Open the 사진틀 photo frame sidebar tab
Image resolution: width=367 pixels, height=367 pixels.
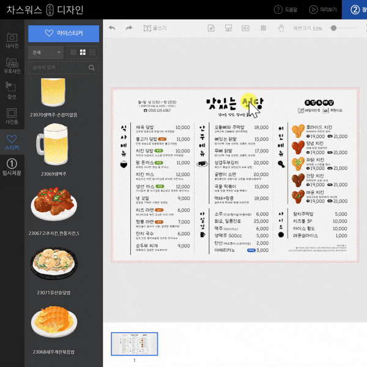(12, 116)
